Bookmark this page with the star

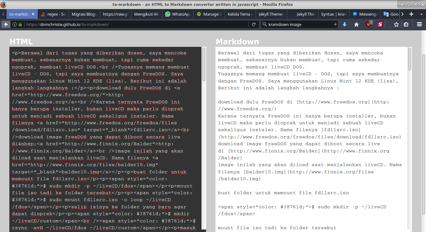396,24
